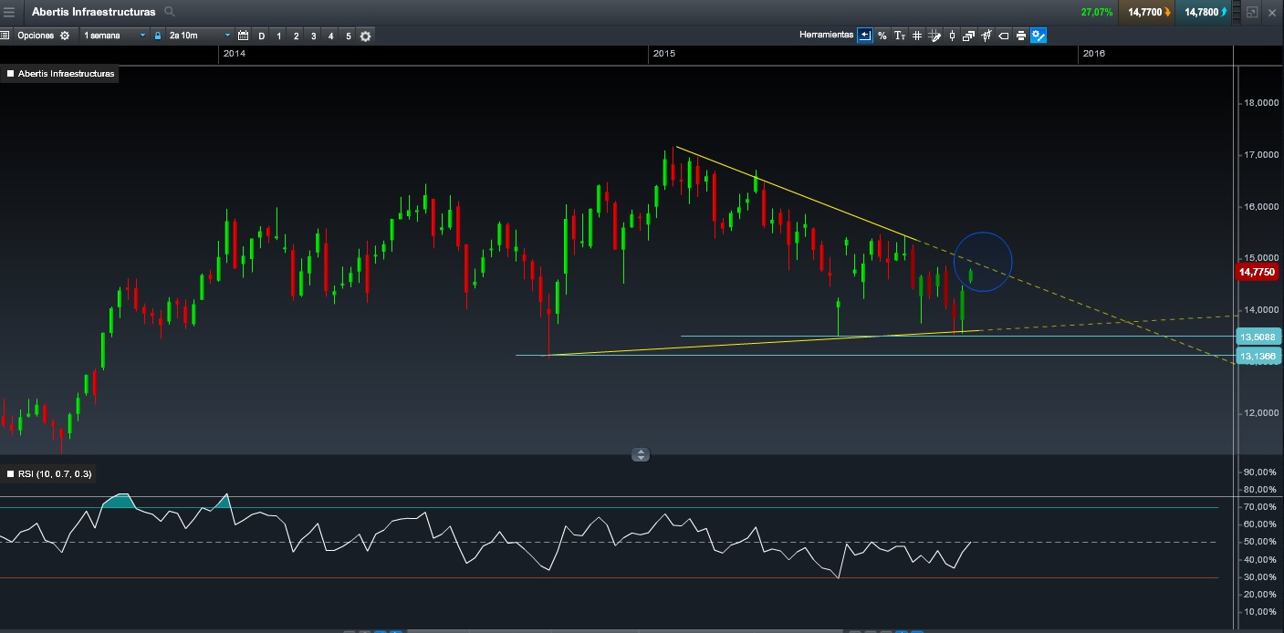Click the search magnifier next to Abertis Infraestructuras
This screenshot has width=1284, height=633.
click(x=169, y=12)
